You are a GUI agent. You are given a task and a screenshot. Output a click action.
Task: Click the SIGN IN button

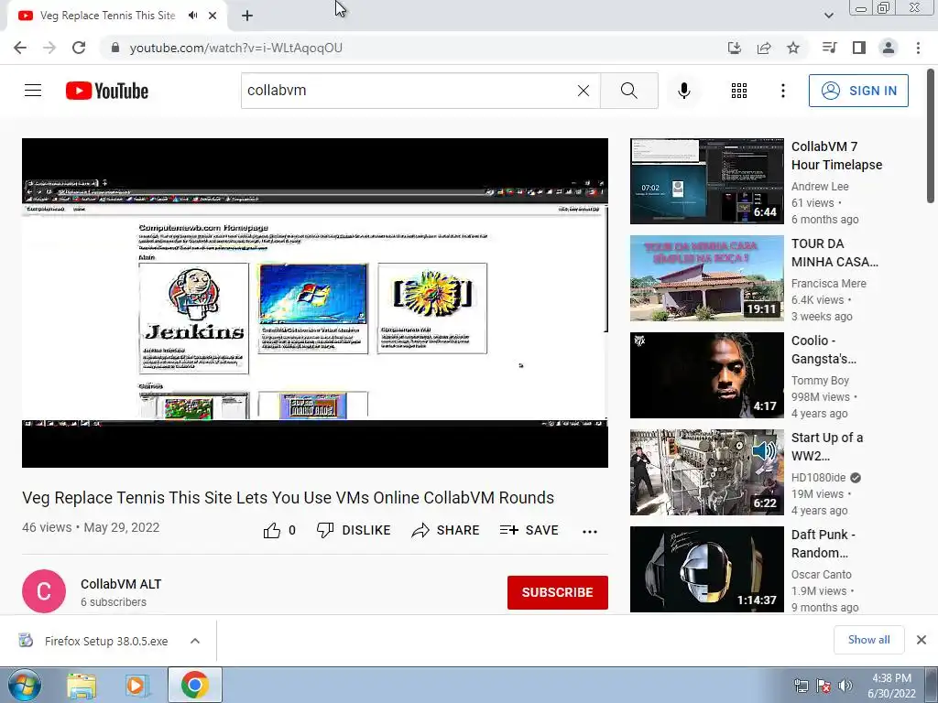(x=858, y=91)
